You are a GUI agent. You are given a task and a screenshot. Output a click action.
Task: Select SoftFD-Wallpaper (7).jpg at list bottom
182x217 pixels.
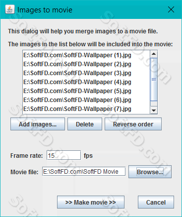(x=86, y=109)
